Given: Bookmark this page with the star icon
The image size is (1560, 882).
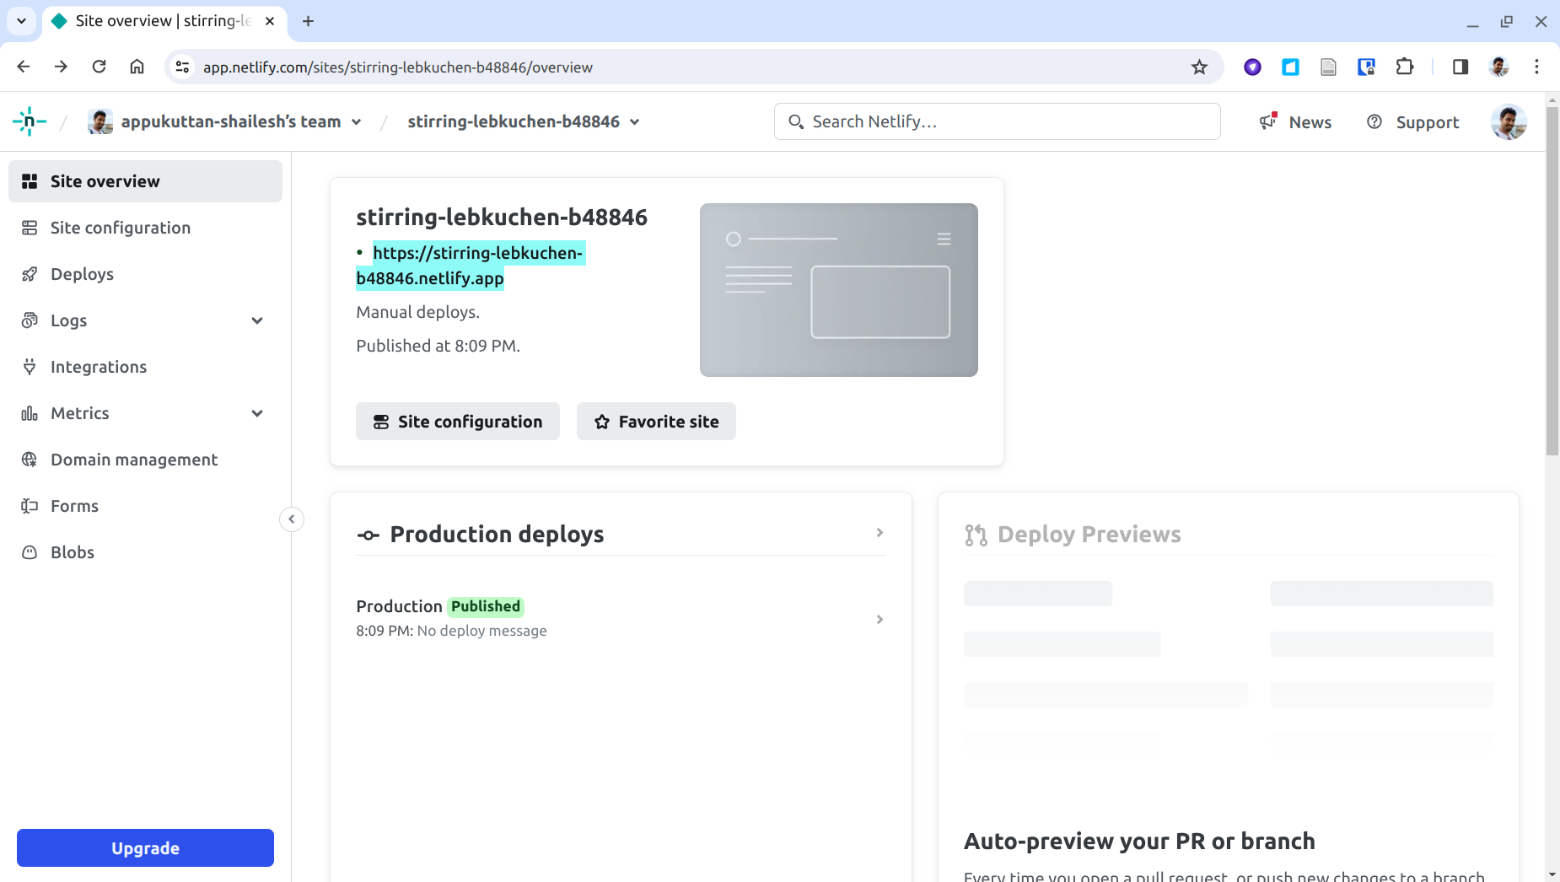Looking at the screenshot, I should [1199, 67].
